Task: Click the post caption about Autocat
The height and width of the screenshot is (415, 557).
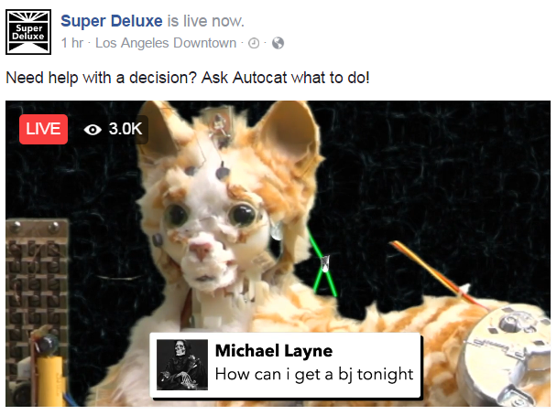Action: [188, 78]
